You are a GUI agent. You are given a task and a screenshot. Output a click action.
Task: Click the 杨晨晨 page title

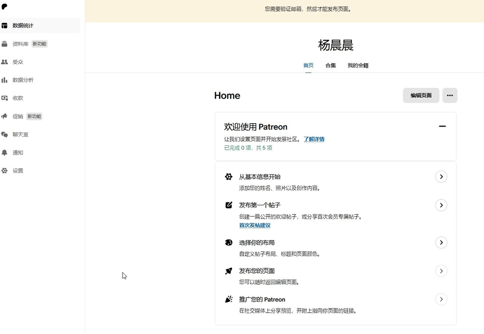[x=336, y=45]
